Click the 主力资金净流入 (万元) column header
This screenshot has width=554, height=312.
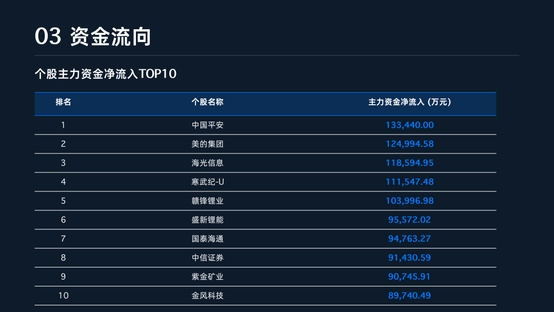[x=409, y=102]
